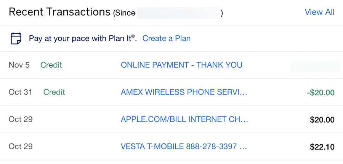Viewport: 343px width, 164px height.
Task: Click the Plan It calendar icon
Action: click(16, 38)
